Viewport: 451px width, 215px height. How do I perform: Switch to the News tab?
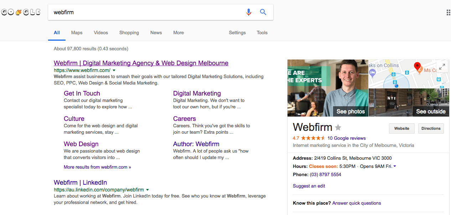coord(156,32)
